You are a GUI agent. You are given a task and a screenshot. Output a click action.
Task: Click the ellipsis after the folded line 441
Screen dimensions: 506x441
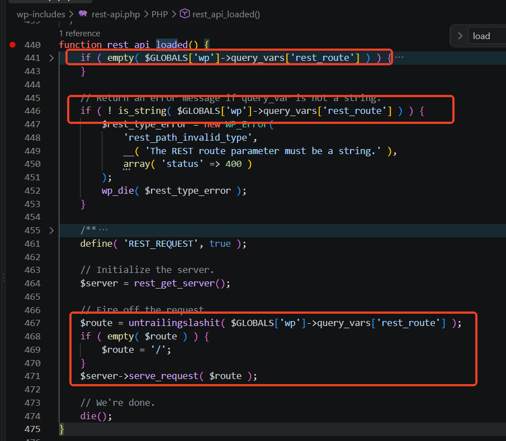[399, 57]
